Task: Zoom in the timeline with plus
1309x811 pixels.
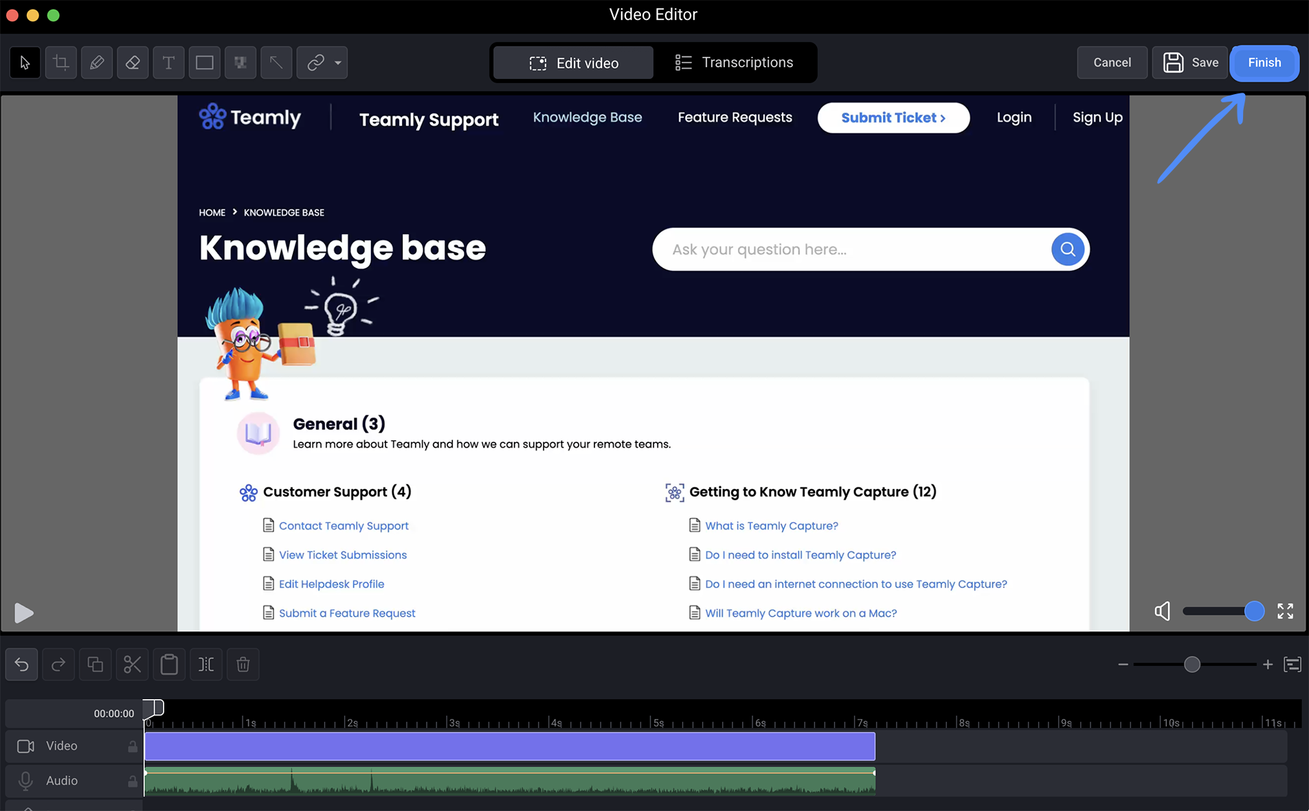Action: click(x=1268, y=664)
